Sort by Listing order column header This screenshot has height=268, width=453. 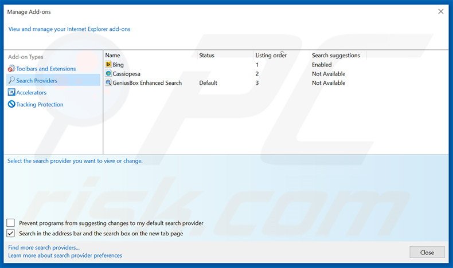(271, 56)
